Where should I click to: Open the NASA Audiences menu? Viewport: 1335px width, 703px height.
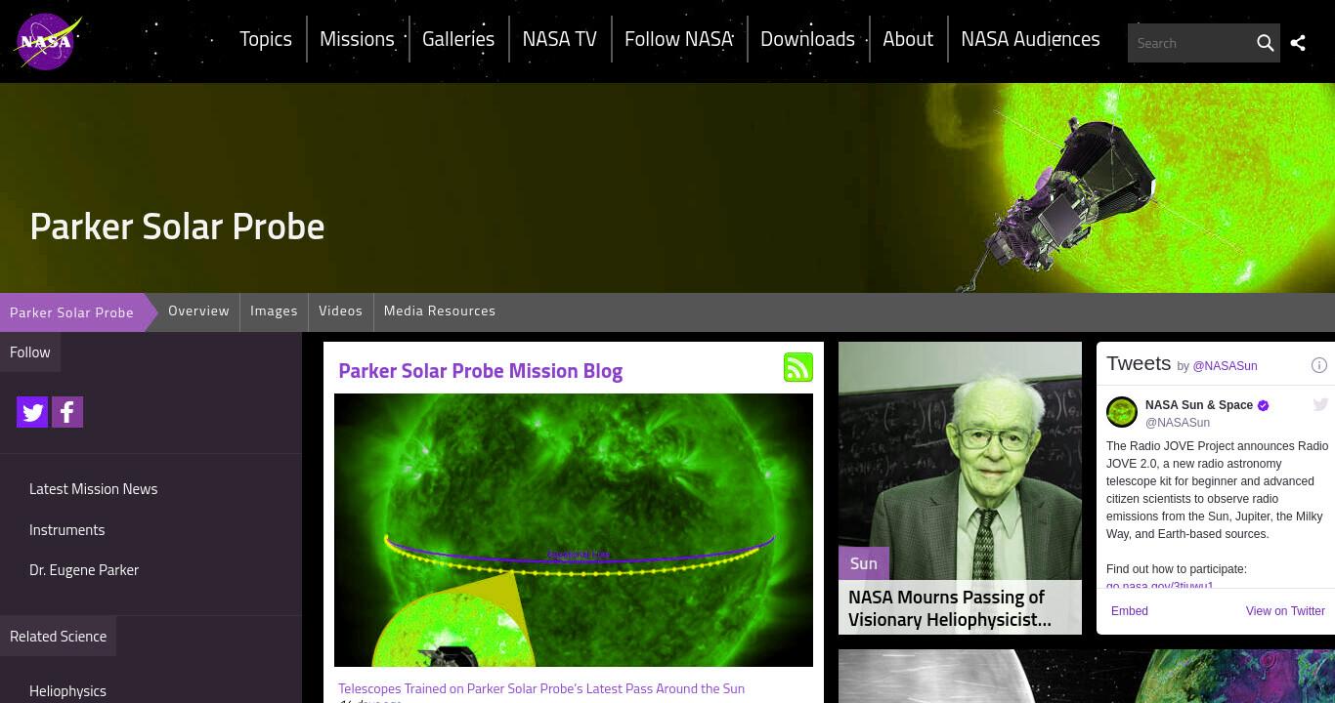[x=1030, y=39]
